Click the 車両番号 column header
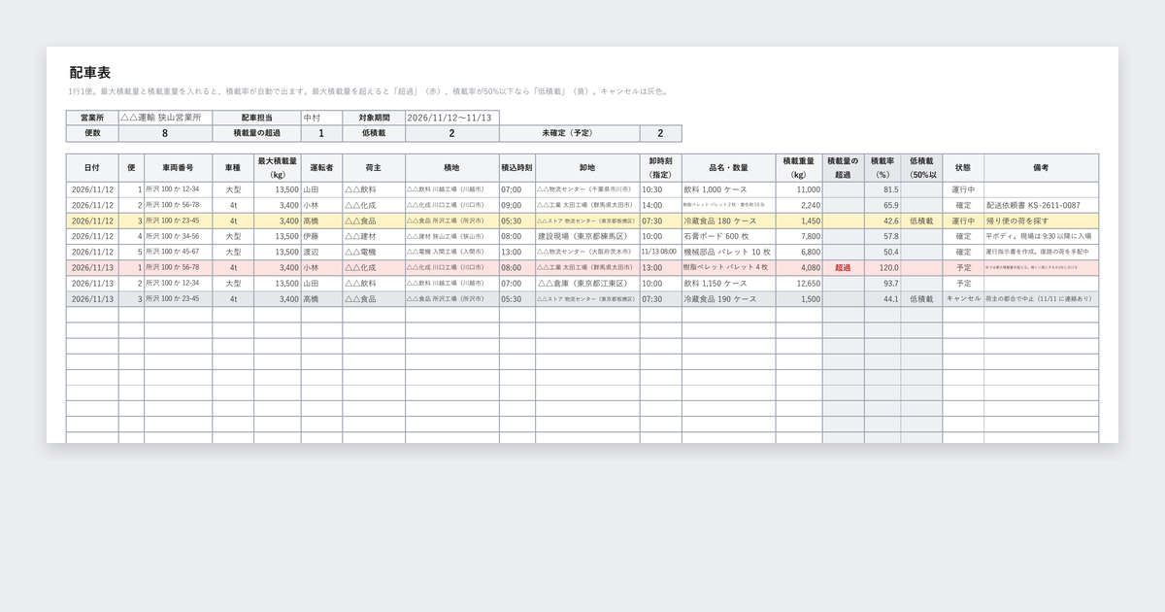 (x=178, y=168)
